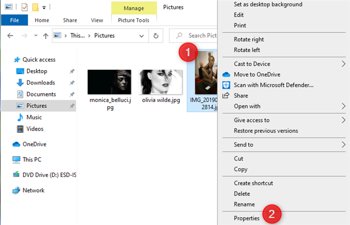This screenshot has width=350, height=225.
Task: Refresh the Pictures folder
Action: click(x=156, y=36)
